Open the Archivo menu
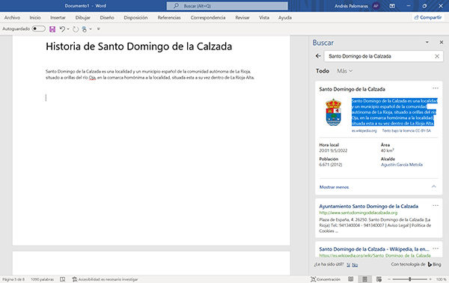 pos(12,17)
